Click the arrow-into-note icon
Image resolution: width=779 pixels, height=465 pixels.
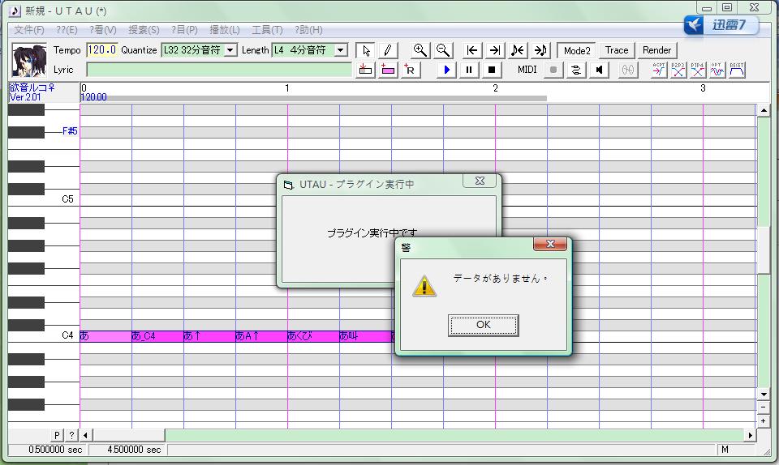(x=540, y=50)
